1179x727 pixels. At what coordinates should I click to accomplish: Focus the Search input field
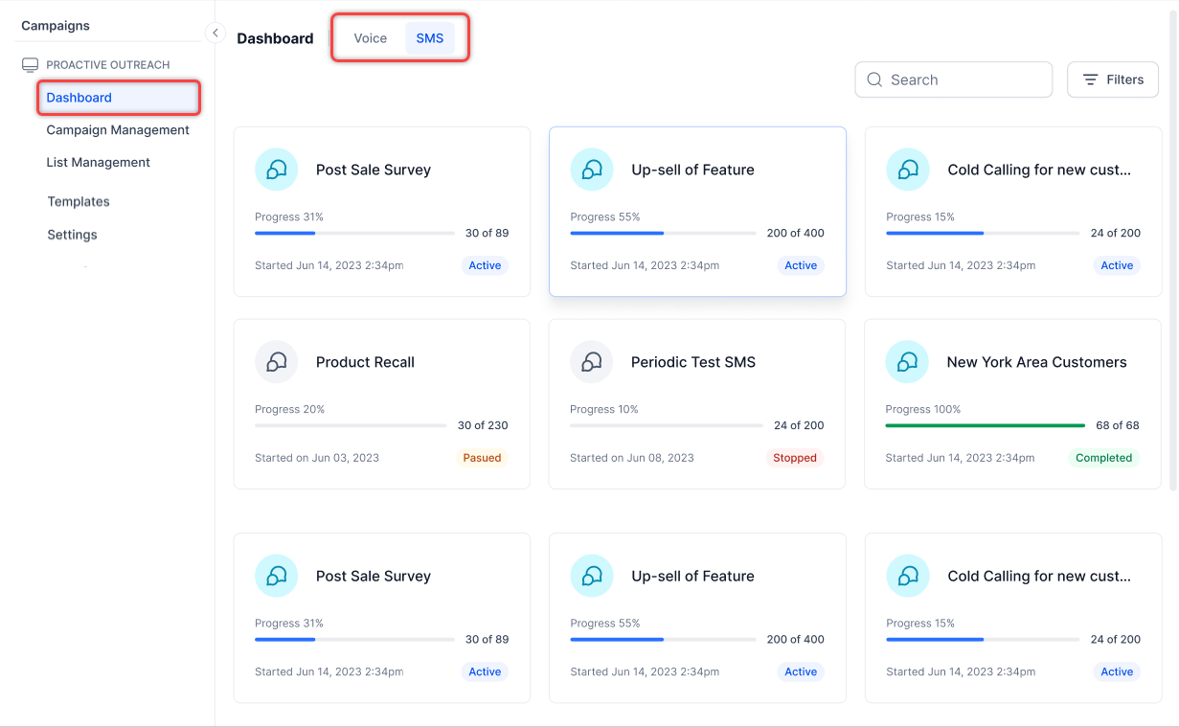[x=954, y=80]
